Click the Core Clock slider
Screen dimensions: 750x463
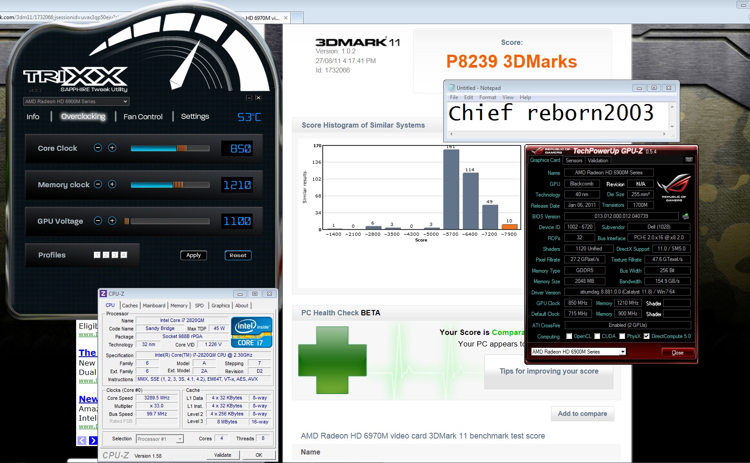[x=170, y=148]
